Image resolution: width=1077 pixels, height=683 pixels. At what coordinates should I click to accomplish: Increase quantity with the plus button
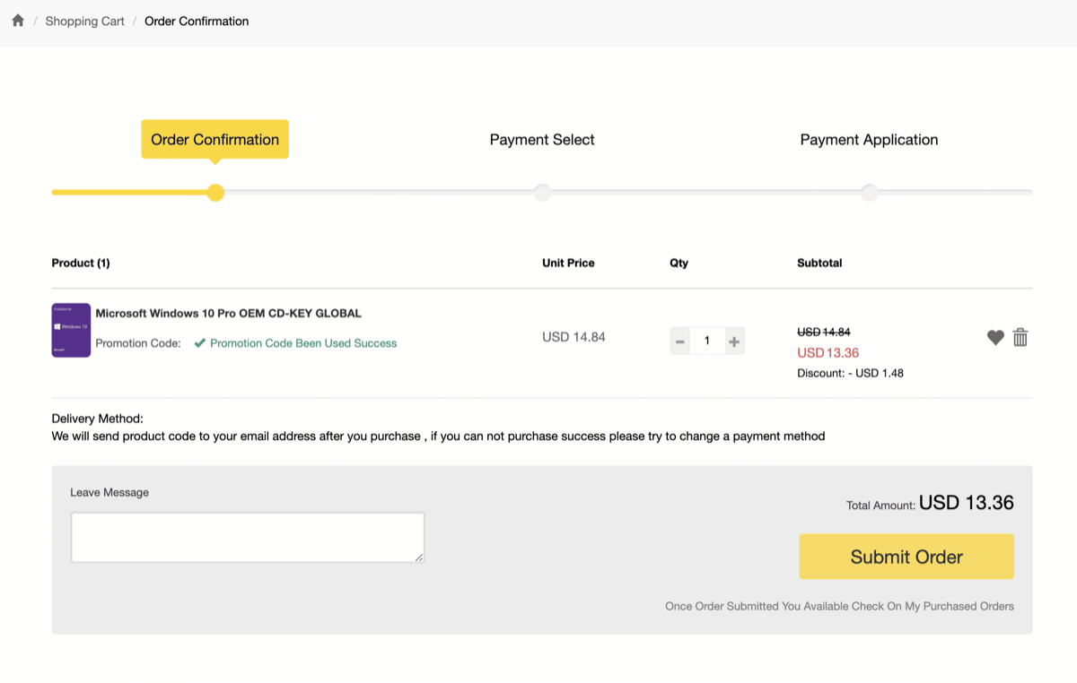[734, 341]
